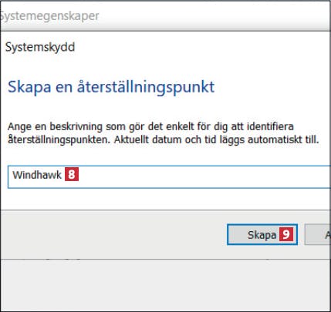Click the text label inside Skapa button

click(x=262, y=235)
